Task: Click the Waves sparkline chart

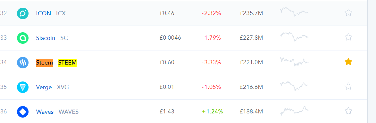Action: click(294, 111)
